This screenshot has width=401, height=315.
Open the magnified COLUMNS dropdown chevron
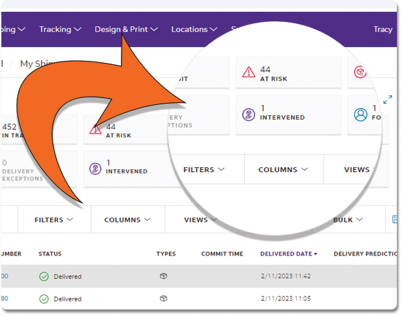point(304,169)
